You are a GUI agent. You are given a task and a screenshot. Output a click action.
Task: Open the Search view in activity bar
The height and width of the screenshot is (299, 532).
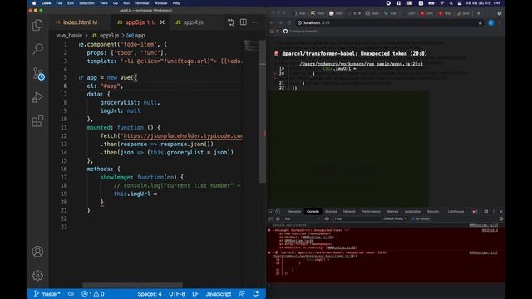37,49
